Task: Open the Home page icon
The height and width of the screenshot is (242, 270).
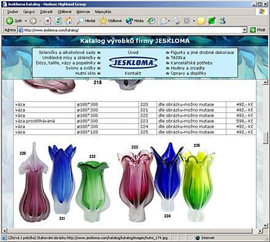Action: [x=69, y=21]
